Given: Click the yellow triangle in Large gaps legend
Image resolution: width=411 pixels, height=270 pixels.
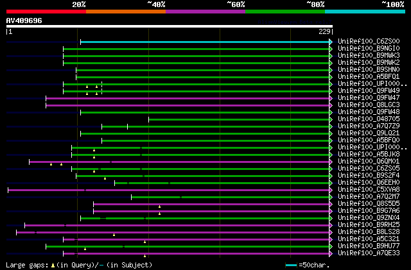Looking at the screenshot, I should (x=53, y=266).
